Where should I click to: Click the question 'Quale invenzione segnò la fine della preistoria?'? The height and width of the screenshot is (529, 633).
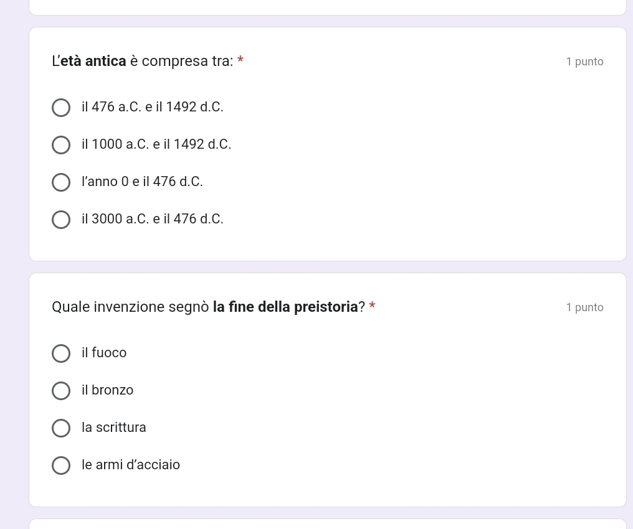point(208,307)
